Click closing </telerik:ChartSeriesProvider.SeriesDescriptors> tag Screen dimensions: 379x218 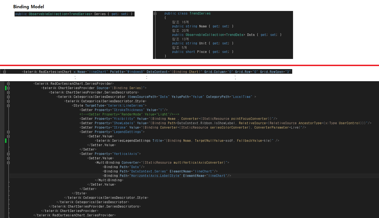click(x=95, y=206)
